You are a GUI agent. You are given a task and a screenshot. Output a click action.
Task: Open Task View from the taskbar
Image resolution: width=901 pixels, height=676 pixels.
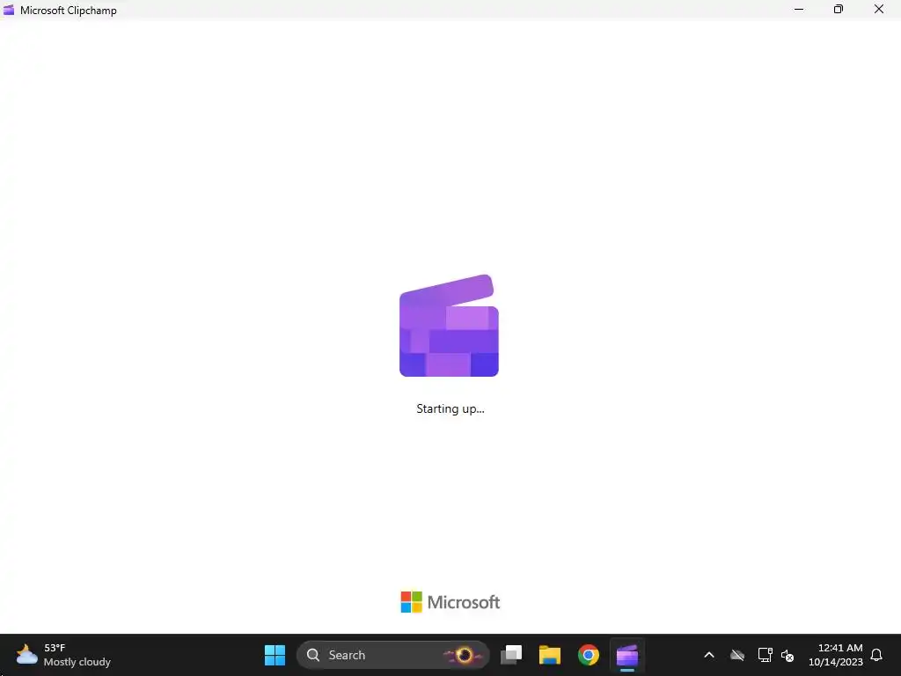coord(511,655)
